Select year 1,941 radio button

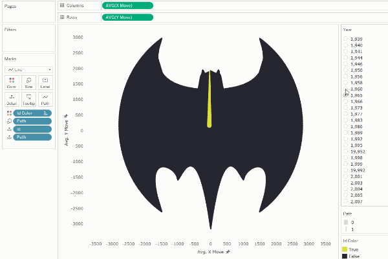click(x=346, y=51)
